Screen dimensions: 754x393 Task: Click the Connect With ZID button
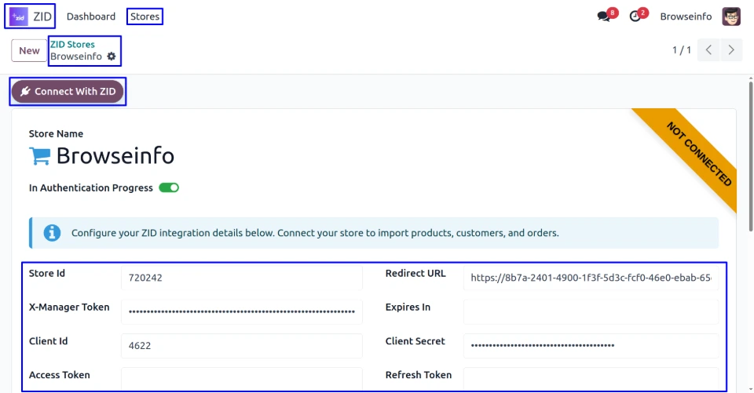68,92
